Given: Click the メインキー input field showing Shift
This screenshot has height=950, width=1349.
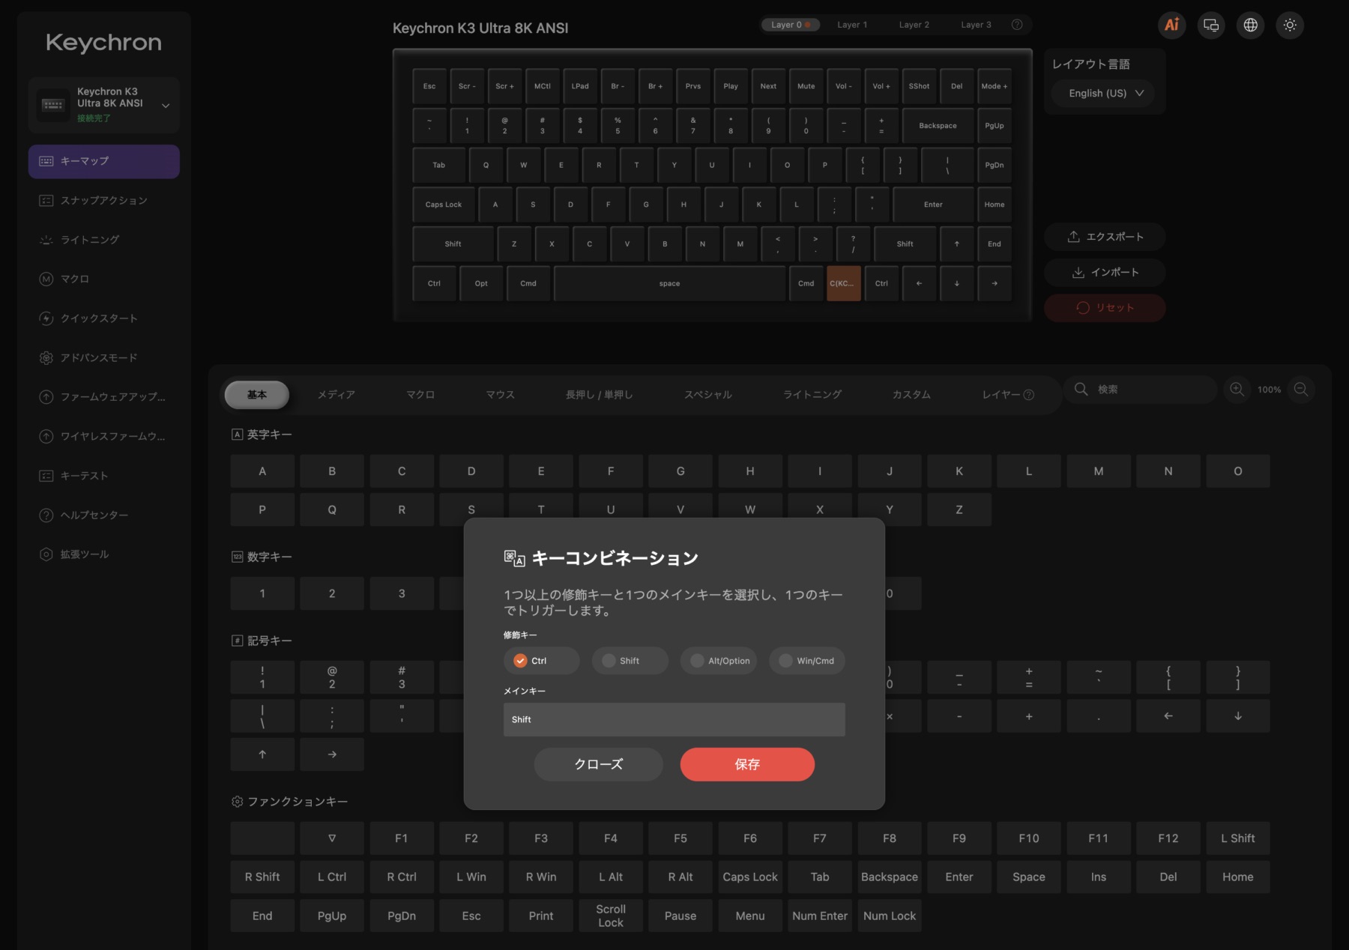Looking at the screenshot, I should [674, 719].
